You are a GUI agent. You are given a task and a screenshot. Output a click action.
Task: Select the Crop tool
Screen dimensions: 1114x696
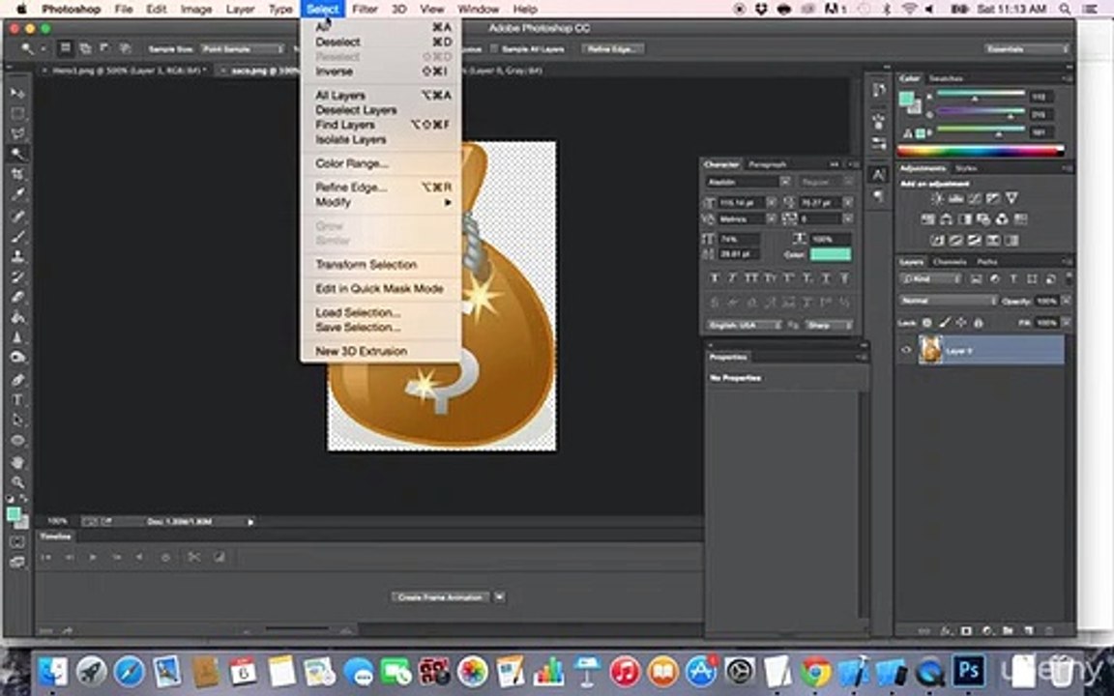coord(17,174)
